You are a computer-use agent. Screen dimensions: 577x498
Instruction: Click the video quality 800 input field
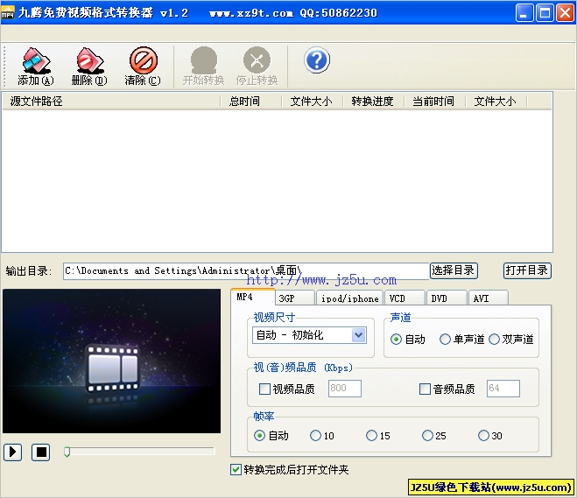point(345,389)
